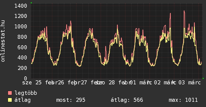Screen dimensions: 206x107
Task: Click the yellow átlag color swatch
Action: 10,100
